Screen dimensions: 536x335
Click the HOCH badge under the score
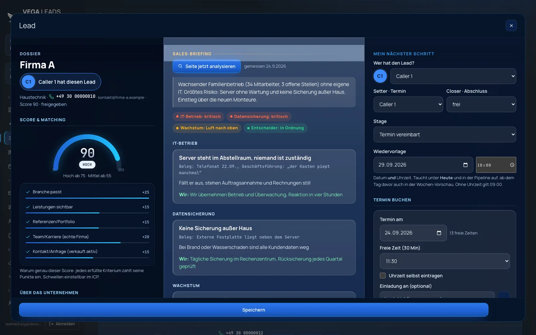(87, 164)
